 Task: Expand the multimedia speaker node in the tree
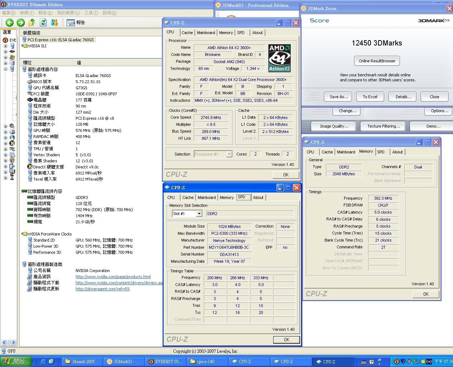[x=5, y=126]
